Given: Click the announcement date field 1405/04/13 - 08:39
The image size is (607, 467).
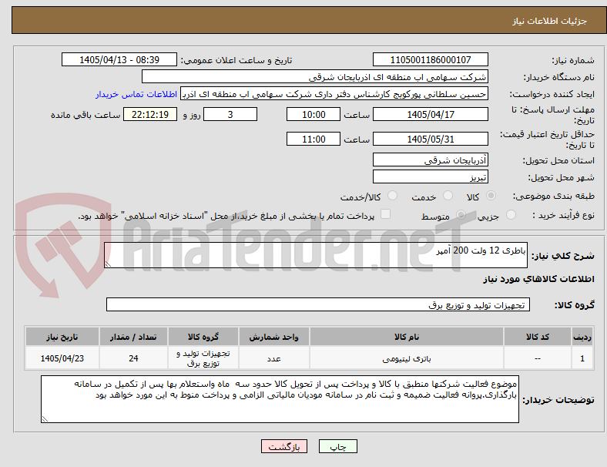Looking at the screenshot, I should tap(119, 59).
